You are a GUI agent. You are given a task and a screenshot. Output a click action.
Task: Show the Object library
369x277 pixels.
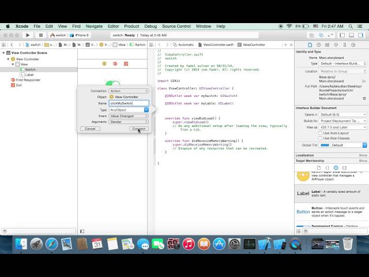point(336,168)
